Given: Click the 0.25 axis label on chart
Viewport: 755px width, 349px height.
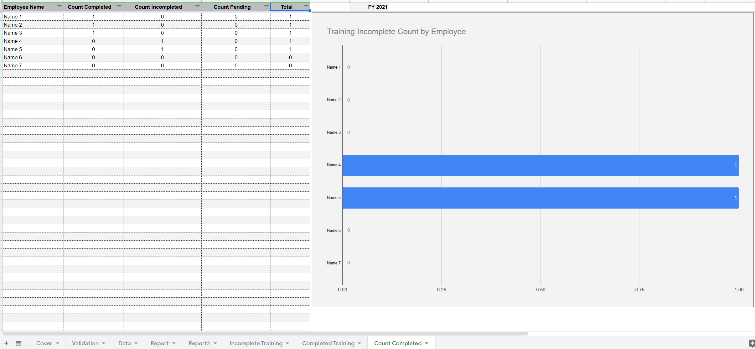Looking at the screenshot, I should [442, 290].
